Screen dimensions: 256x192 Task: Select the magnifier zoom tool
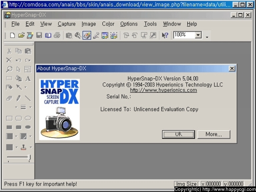click(x=9, y=69)
